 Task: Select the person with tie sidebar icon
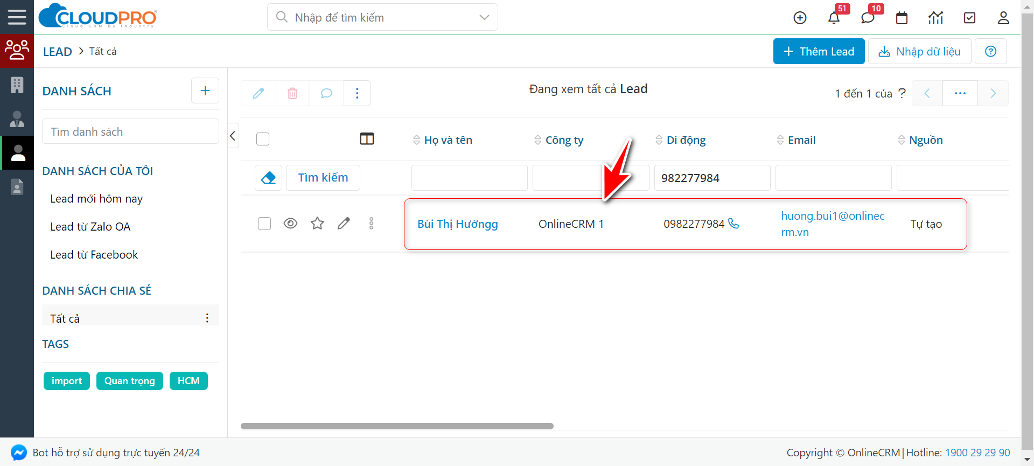click(17, 119)
